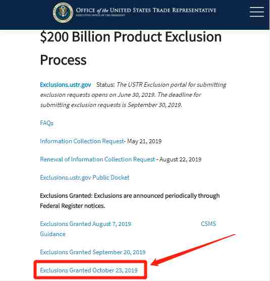Image resolution: width=270 pixels, height=281 pixels.
Task: Open Exclusions Granted September 20, 2019
Action: coord(93,252)
